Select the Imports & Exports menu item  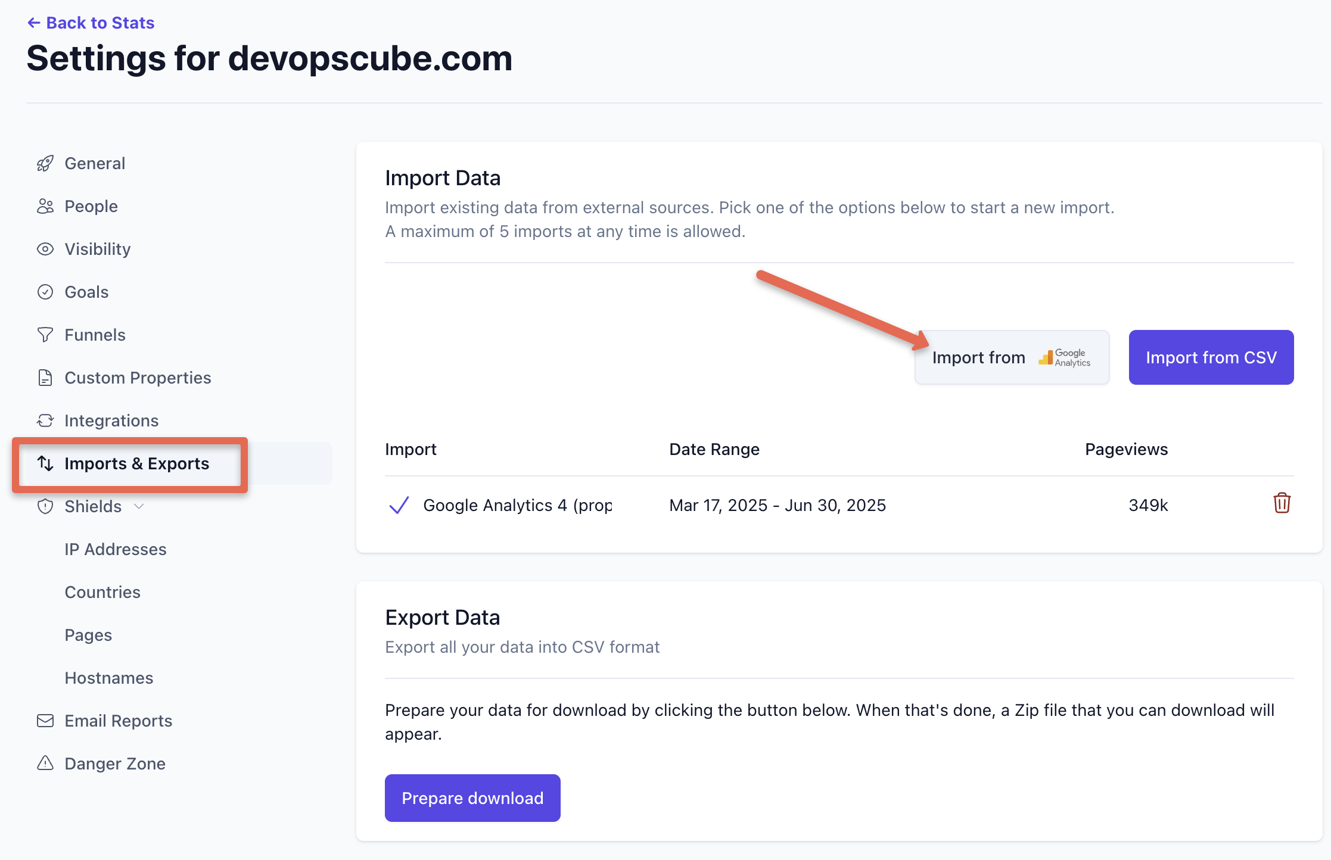tap(136, 463)
